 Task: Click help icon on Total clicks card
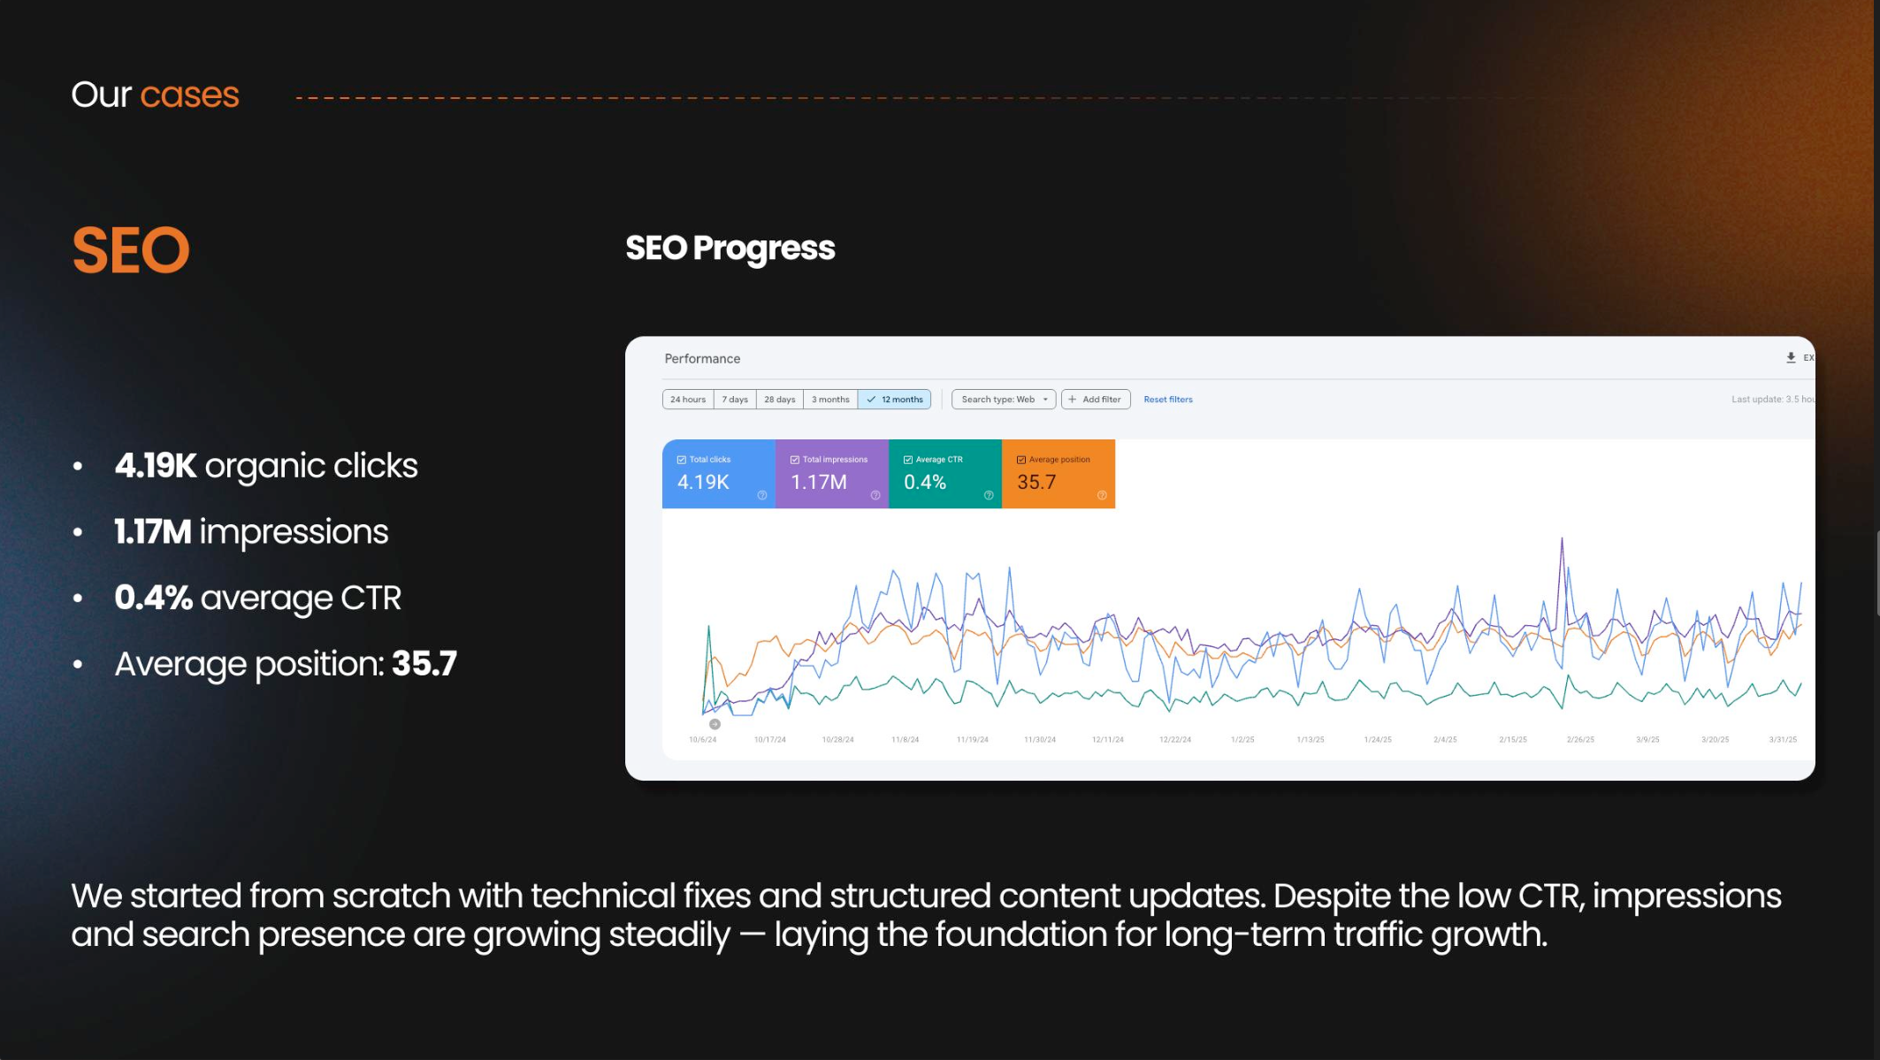pos(761,495)
